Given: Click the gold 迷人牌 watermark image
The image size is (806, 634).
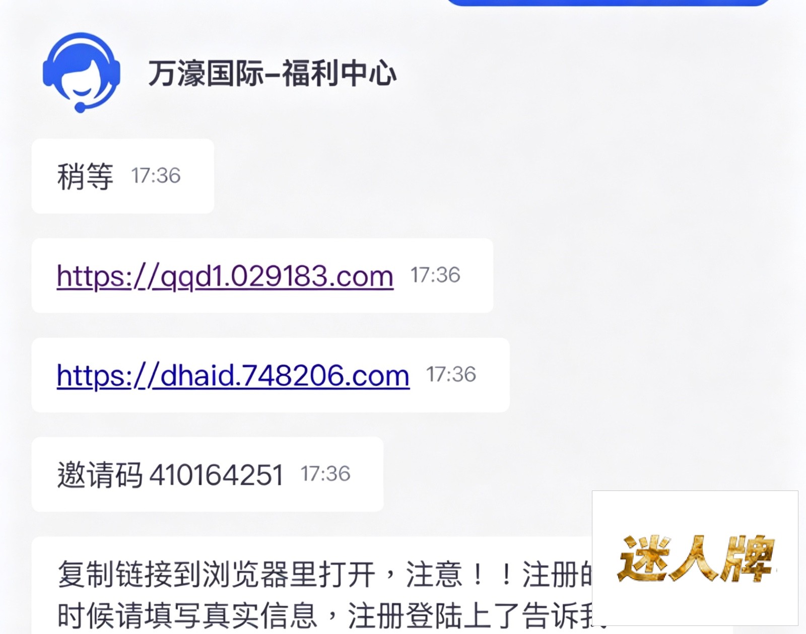Looking at the screenshot, I should [x=695, y=558].
